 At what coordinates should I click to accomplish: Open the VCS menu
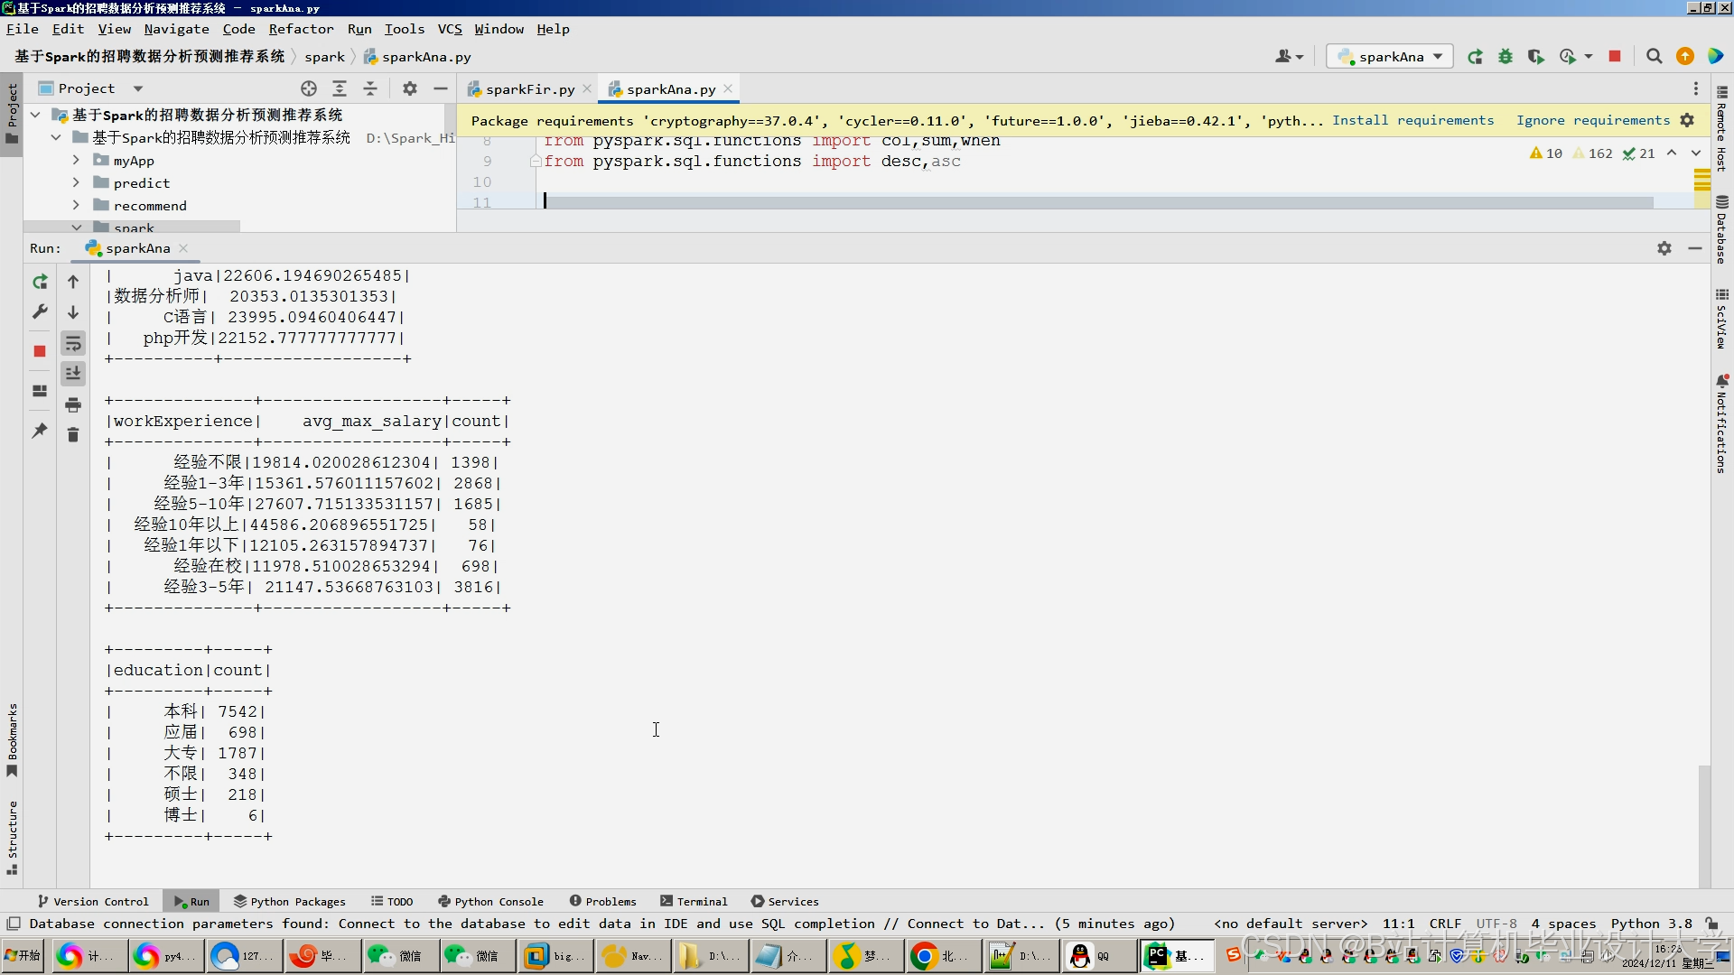[x=450, y=29]
